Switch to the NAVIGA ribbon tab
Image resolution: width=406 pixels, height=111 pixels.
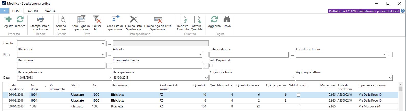tap(50, 11)
